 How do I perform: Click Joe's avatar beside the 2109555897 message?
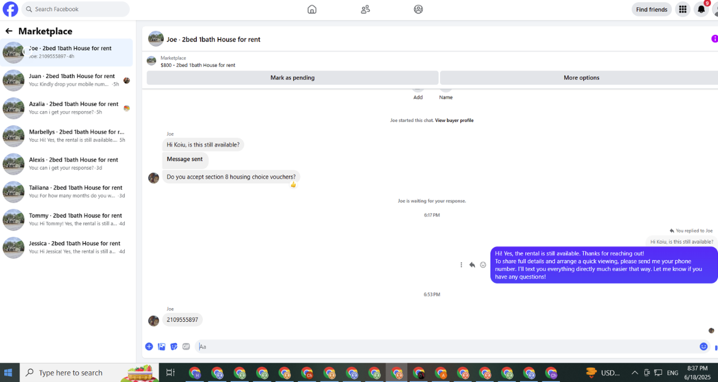[154, 321]
